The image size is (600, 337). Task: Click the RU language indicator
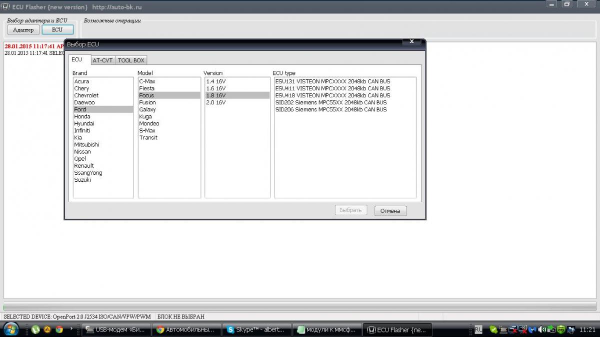(478, 330)
